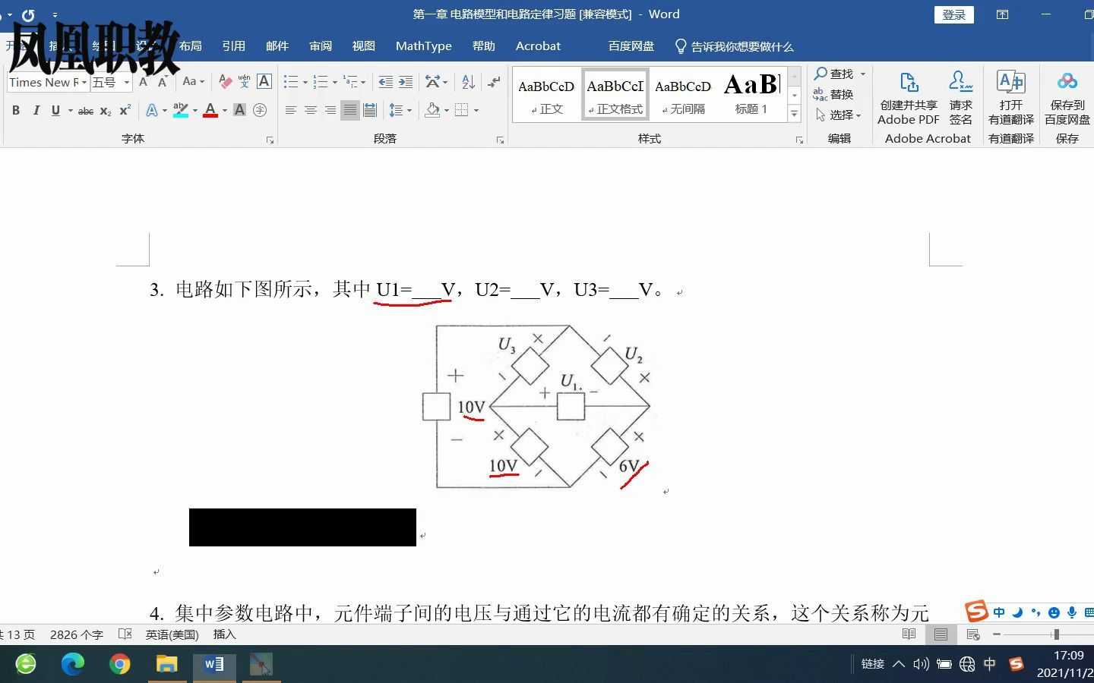Screen dimensions: 1094x683
Task: Open the MathType tab
Action: click(x=424, y=46)
